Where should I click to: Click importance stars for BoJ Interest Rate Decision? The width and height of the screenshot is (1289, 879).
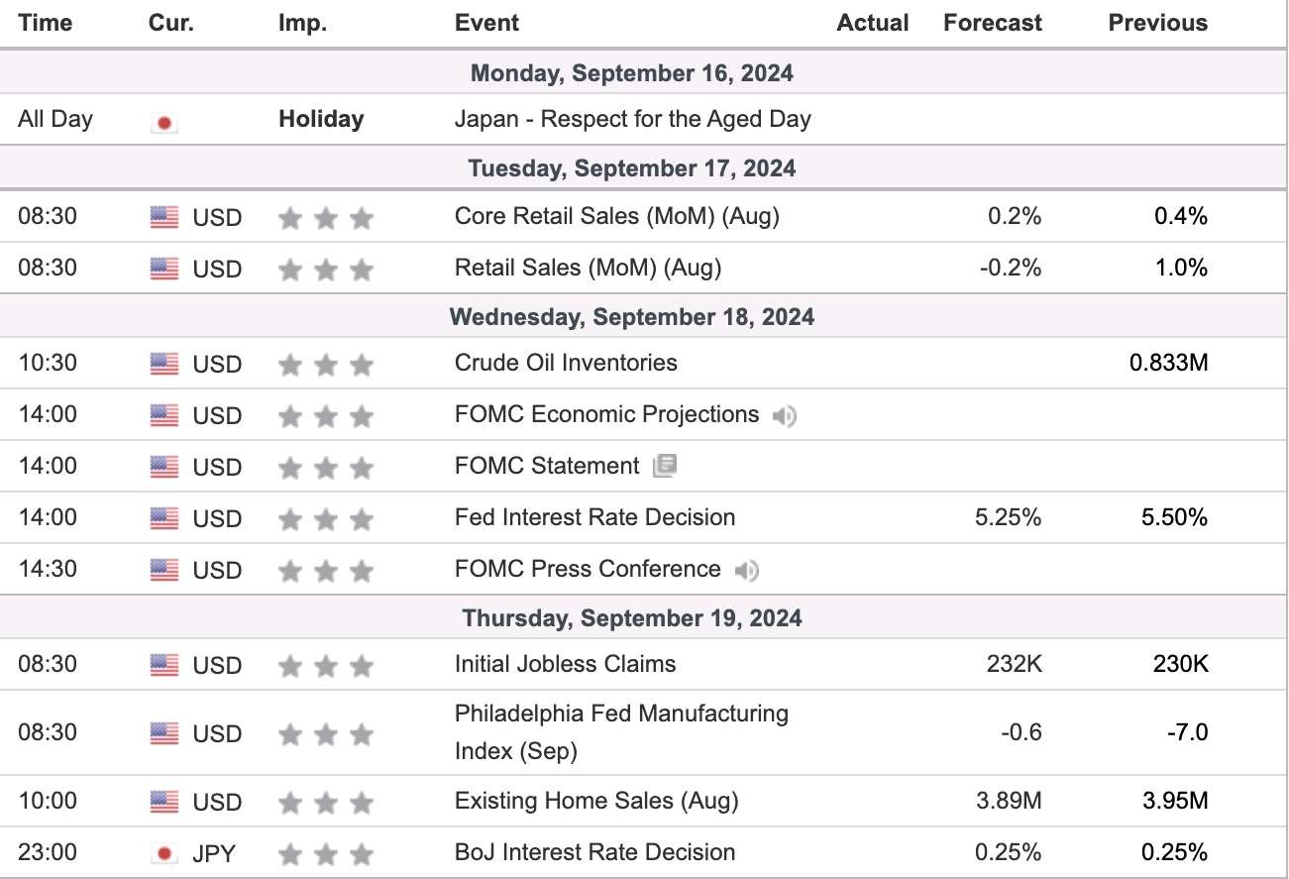pyautogui.click(x=326, y=854)
